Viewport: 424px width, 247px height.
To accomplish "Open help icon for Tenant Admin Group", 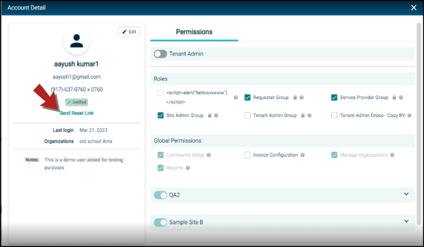I will pyautogui.click(x=310, y=115).
